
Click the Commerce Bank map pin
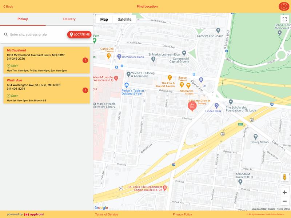coord(119,57)
